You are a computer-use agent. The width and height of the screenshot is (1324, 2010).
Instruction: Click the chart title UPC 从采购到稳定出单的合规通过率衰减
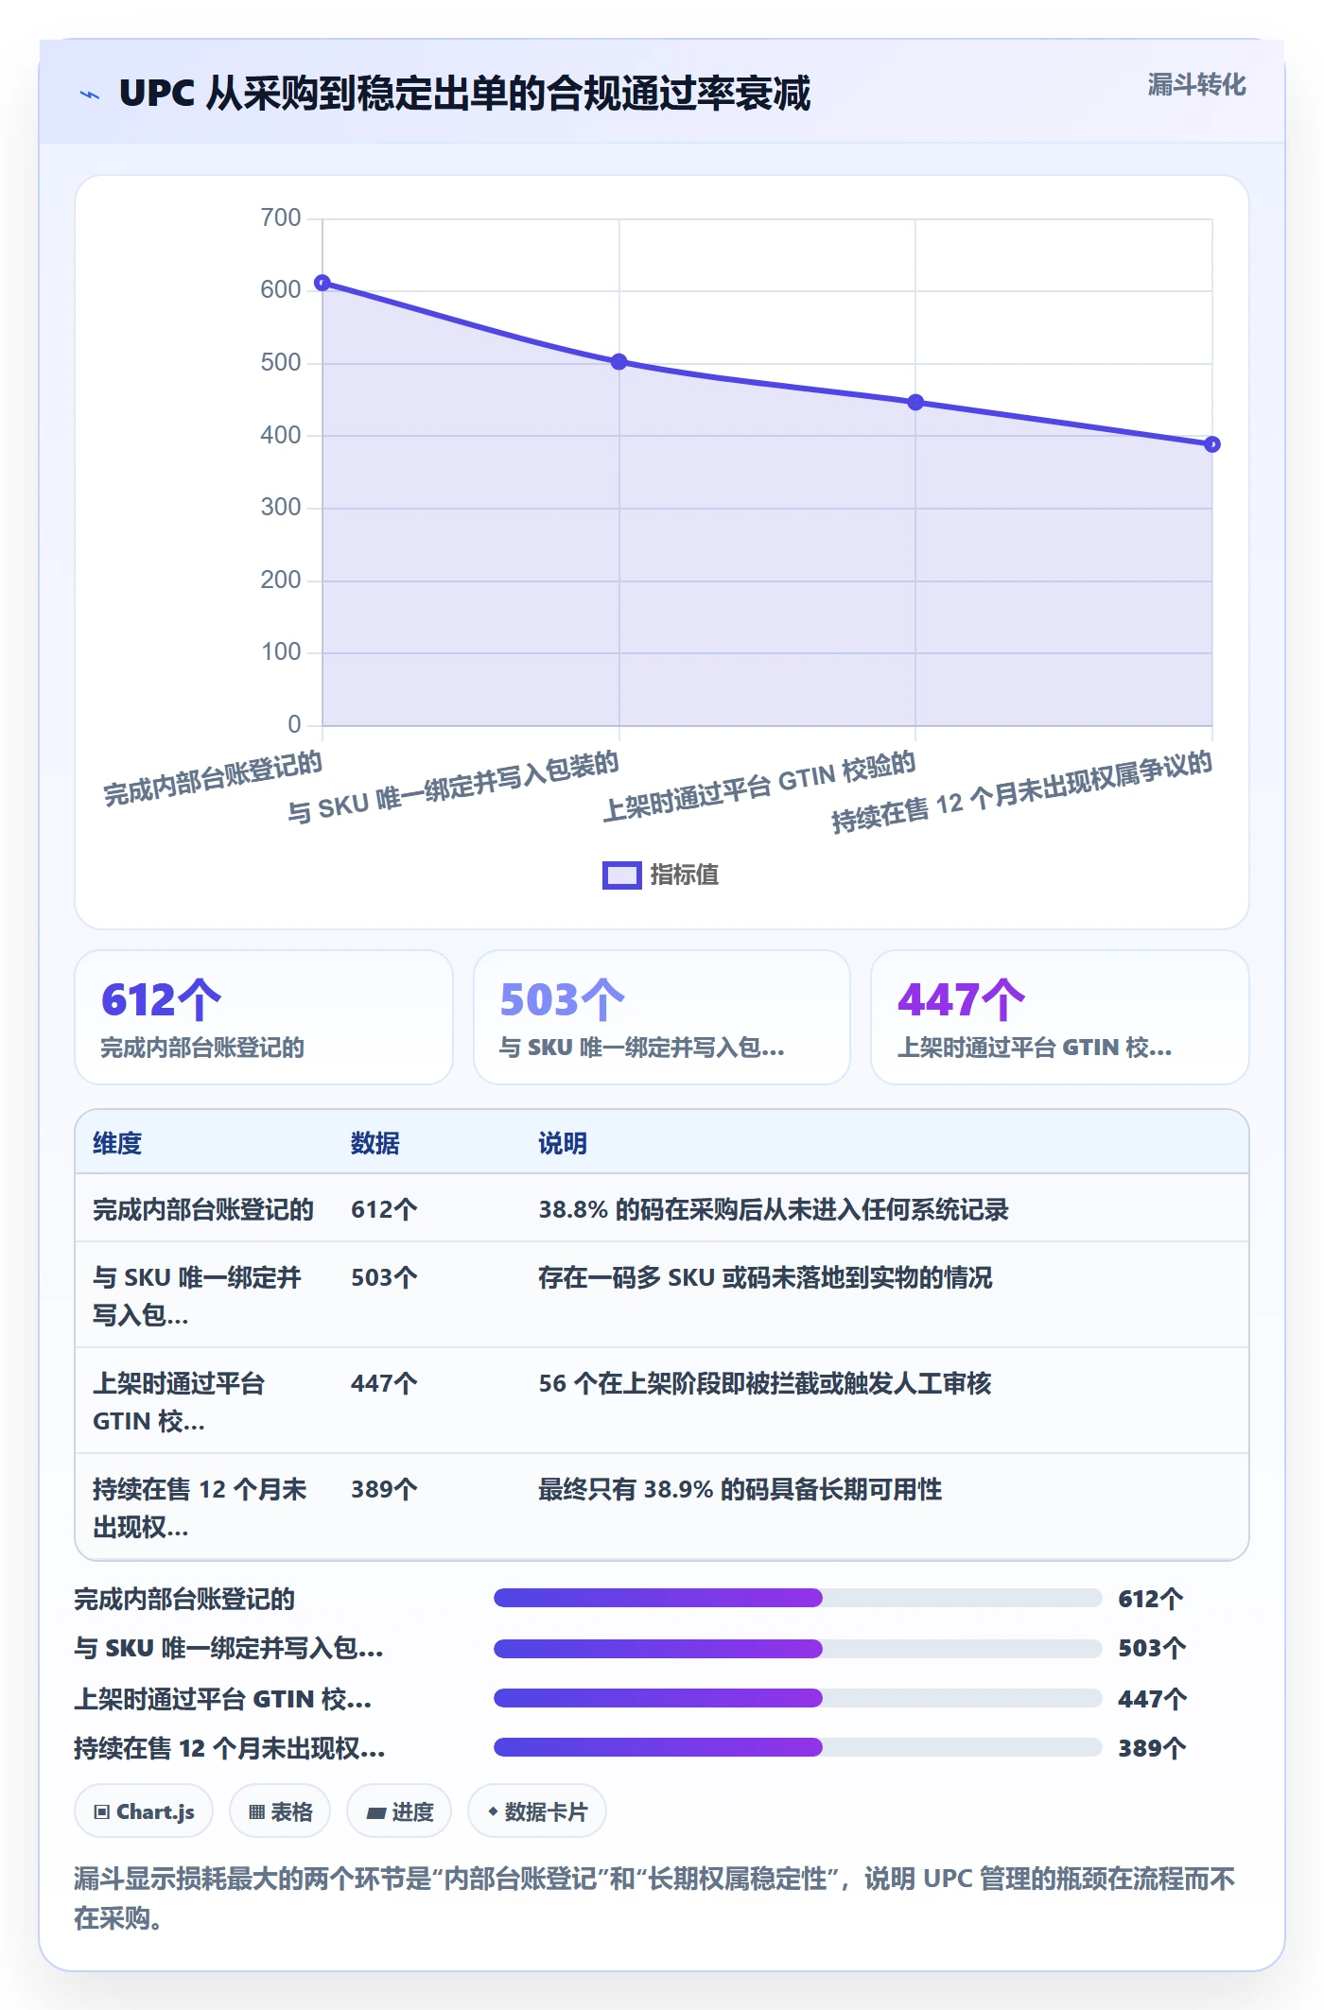coord(464,94)
